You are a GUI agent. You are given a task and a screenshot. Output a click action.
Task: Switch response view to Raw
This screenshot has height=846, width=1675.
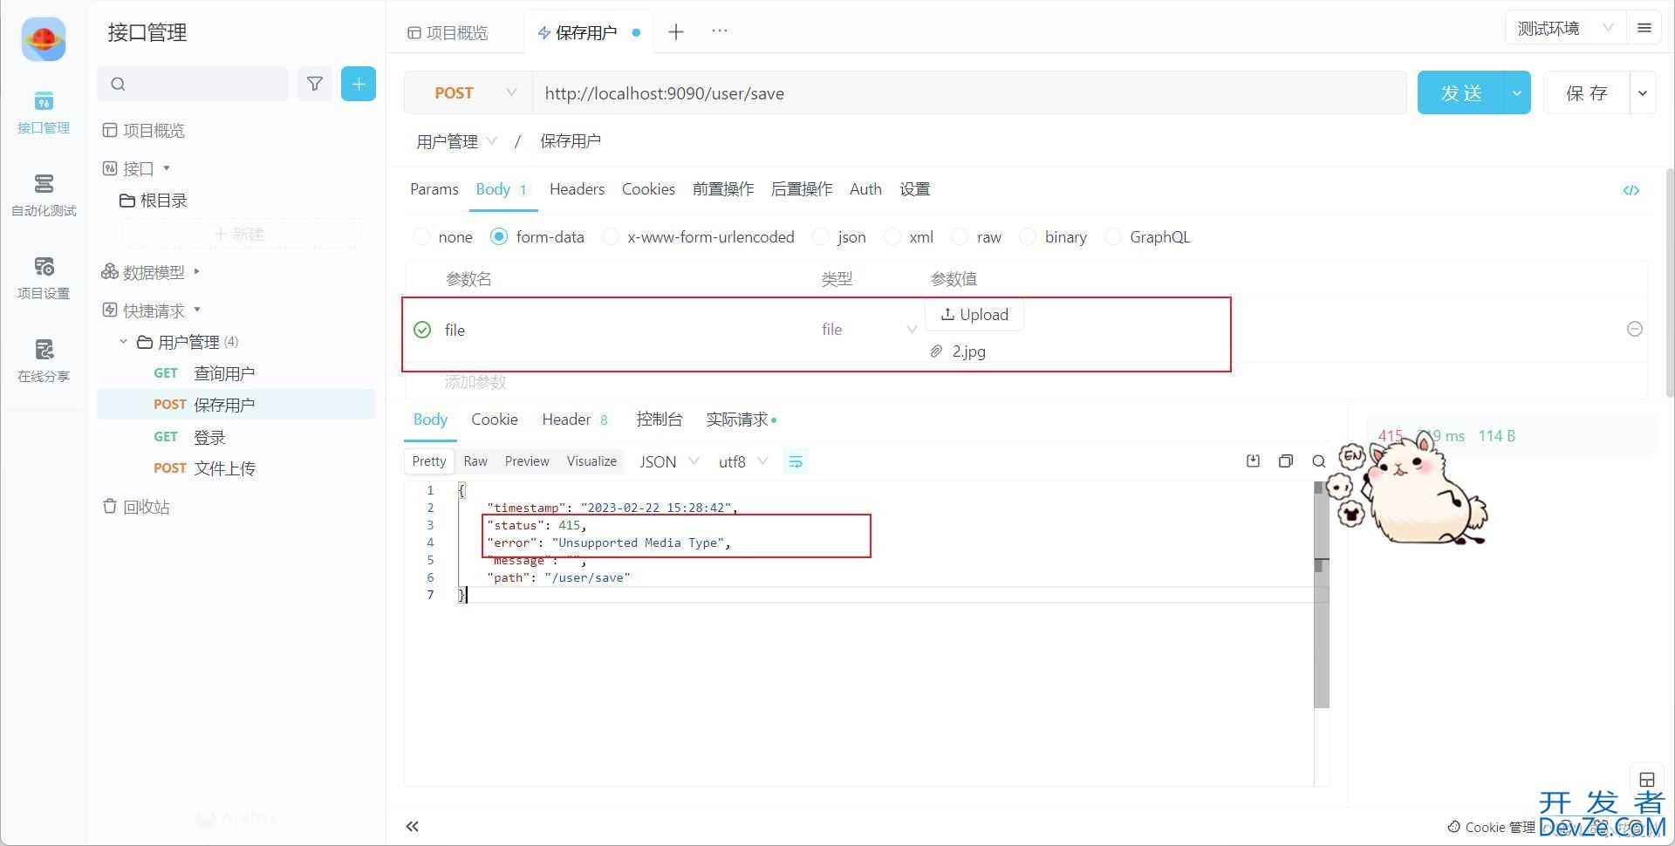pos(475,461)
